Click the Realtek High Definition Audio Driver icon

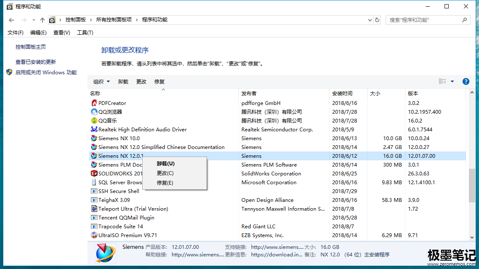click(94, 130)
